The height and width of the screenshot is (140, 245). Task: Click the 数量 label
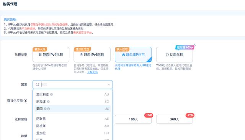(x=24, y=136)
